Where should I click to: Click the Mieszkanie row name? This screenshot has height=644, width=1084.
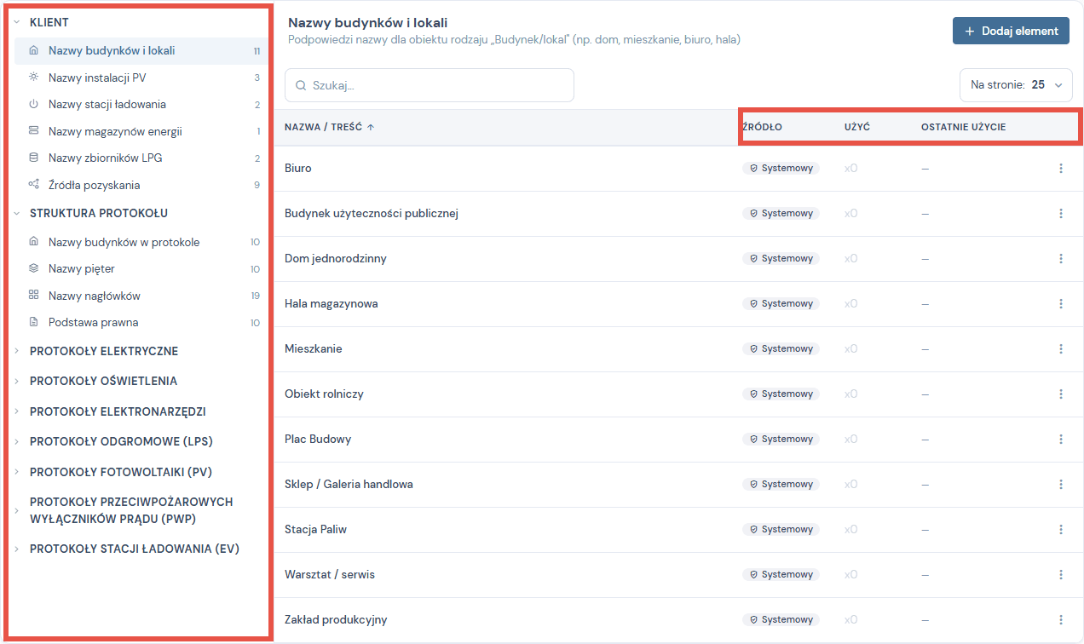[314, 349]
